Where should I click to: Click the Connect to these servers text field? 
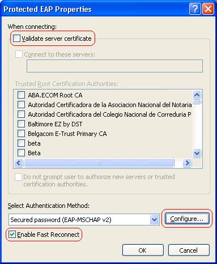coord(114,66)
